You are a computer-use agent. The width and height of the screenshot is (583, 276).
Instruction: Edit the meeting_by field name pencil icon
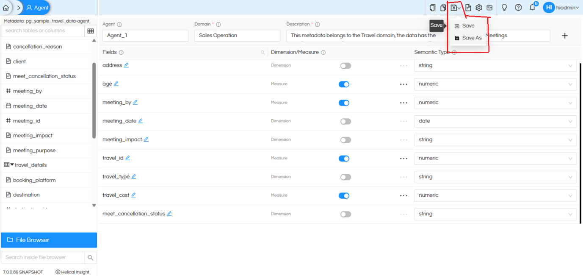135,103
